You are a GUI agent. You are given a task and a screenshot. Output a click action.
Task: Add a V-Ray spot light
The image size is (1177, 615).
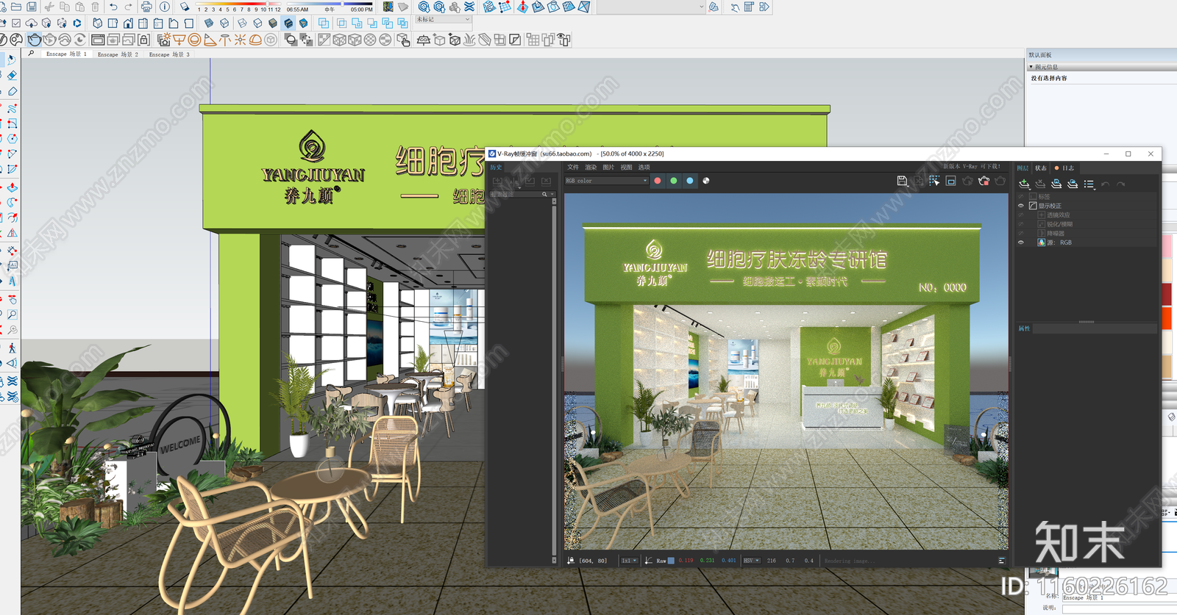coord(210,40)
